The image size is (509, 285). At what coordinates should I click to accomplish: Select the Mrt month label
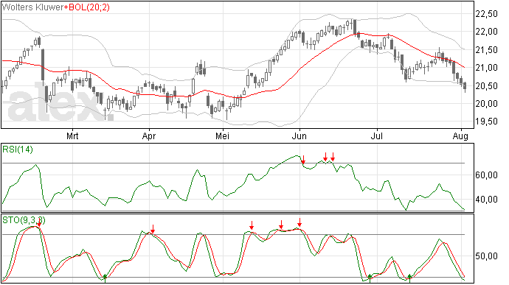click(72, 136)
